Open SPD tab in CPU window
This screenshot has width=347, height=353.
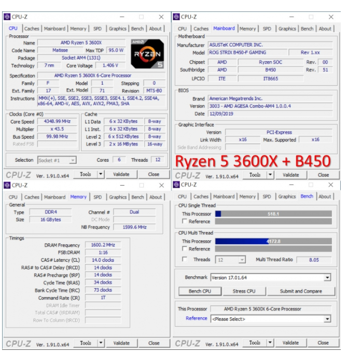[x=98, y=29]
